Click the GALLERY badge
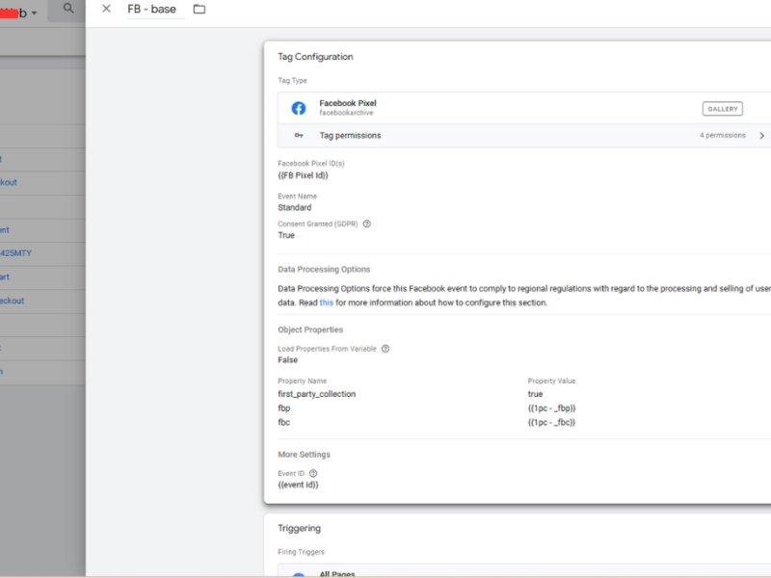Screen dimensions: 771x578 click(722, 109)
